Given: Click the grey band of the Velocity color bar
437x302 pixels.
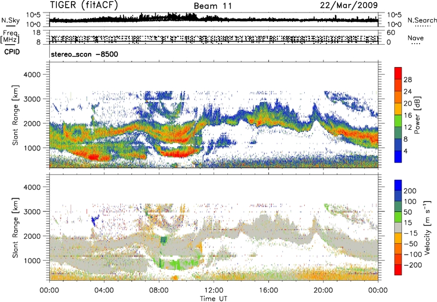Looking at the screenshot, I should point(398,228).
